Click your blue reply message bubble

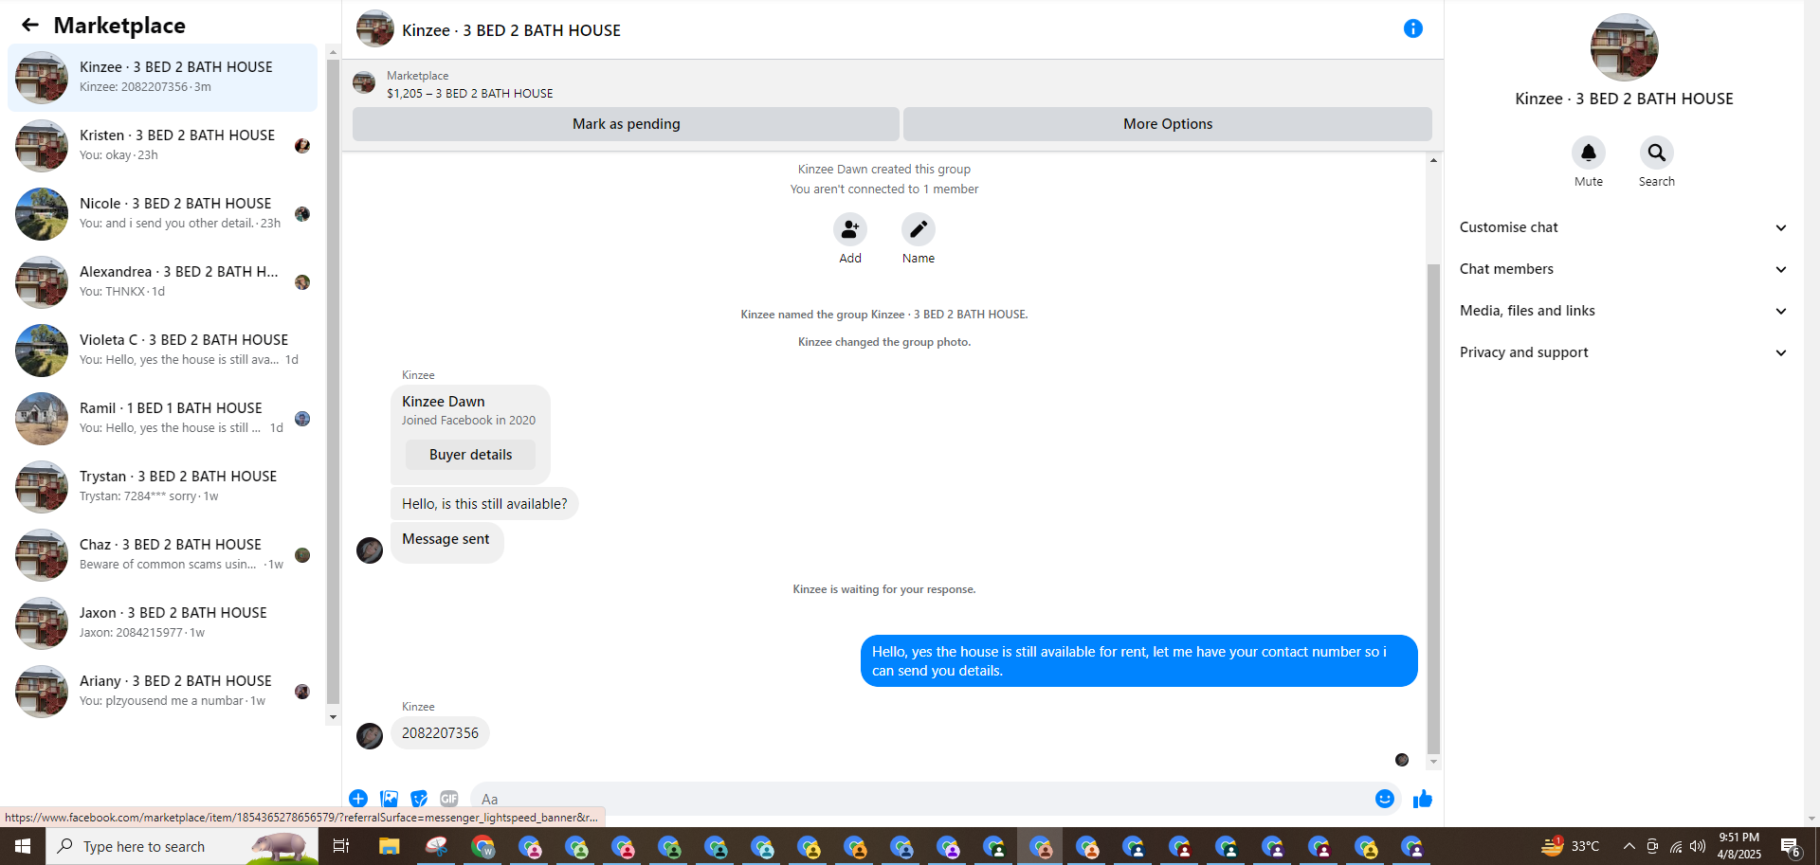click(x=1138, y=661)
